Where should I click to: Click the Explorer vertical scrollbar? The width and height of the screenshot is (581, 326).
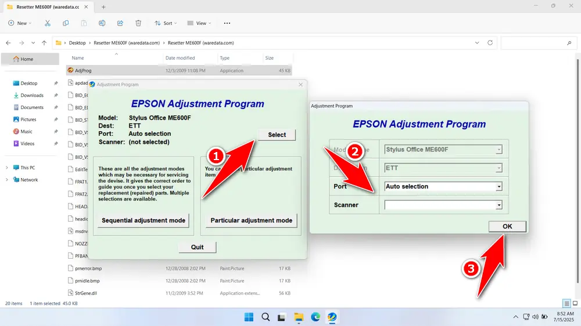(x=578, y=170)
